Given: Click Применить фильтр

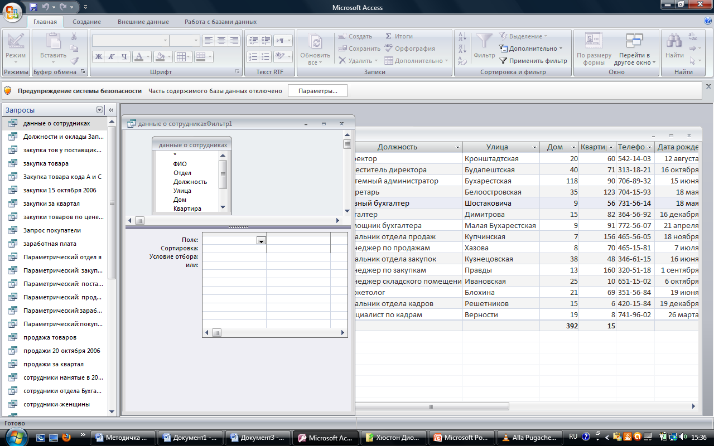Looking at the screenshot, I should tap(533, 61).
